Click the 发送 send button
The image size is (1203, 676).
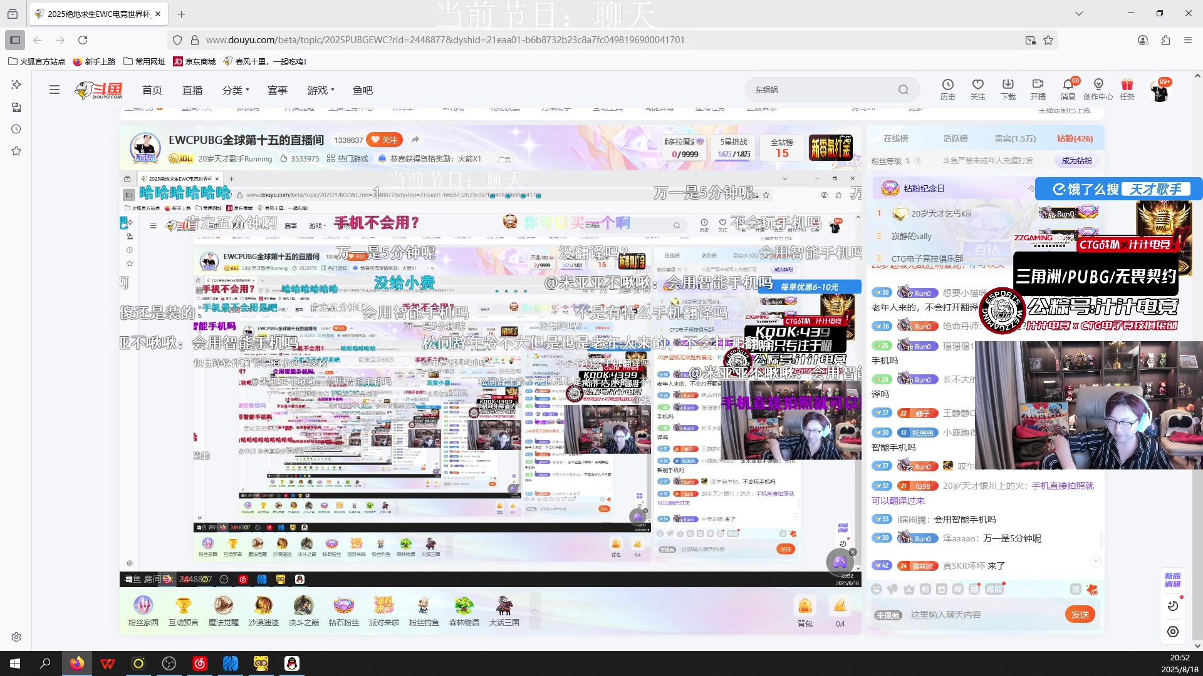tap(1080, 615)
